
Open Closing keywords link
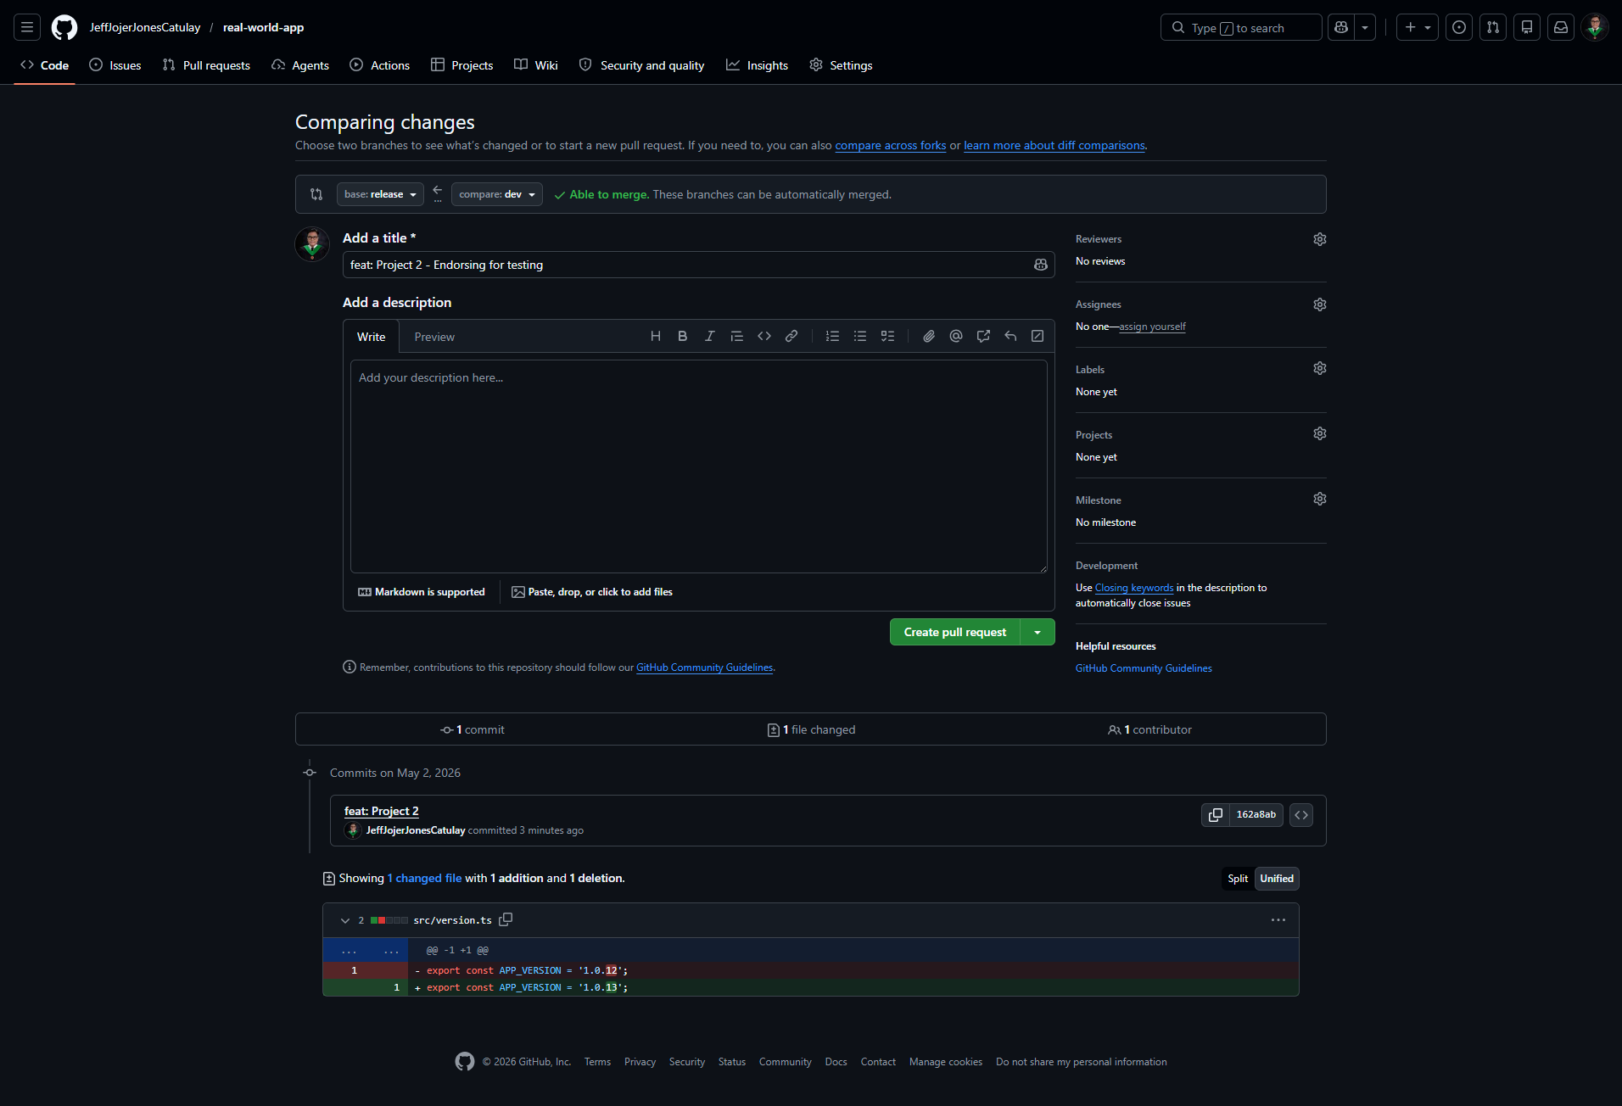1134,588
